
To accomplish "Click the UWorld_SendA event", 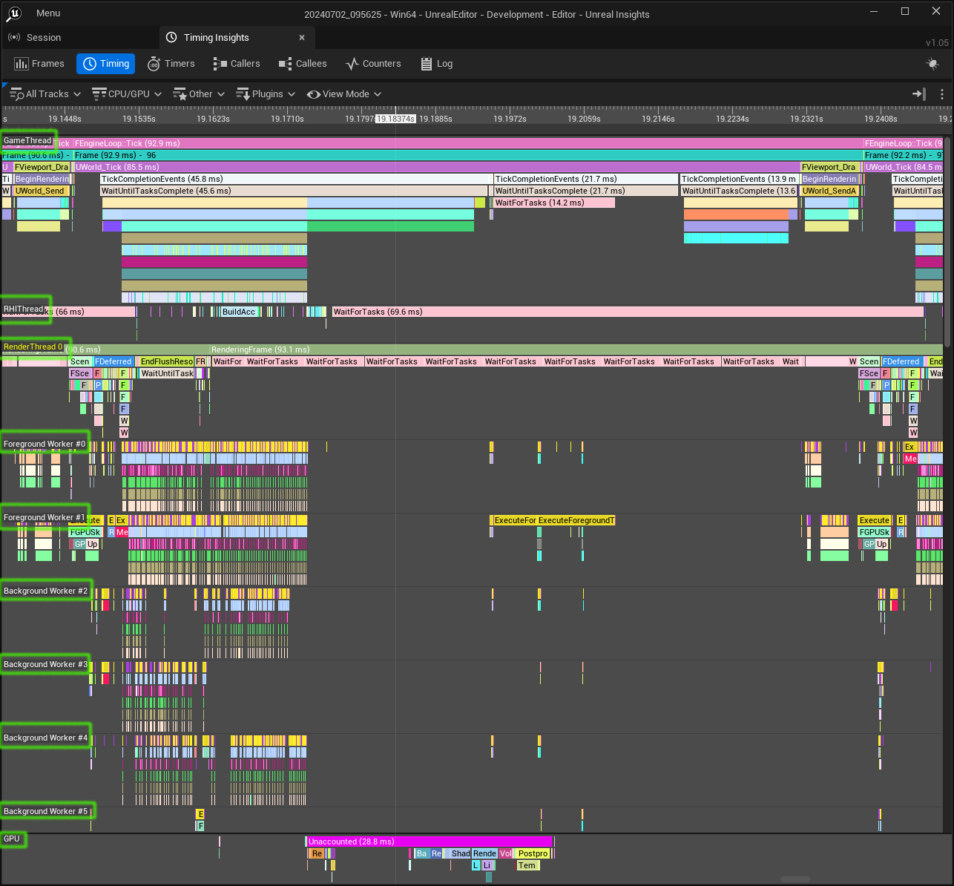I will point(829,191).
